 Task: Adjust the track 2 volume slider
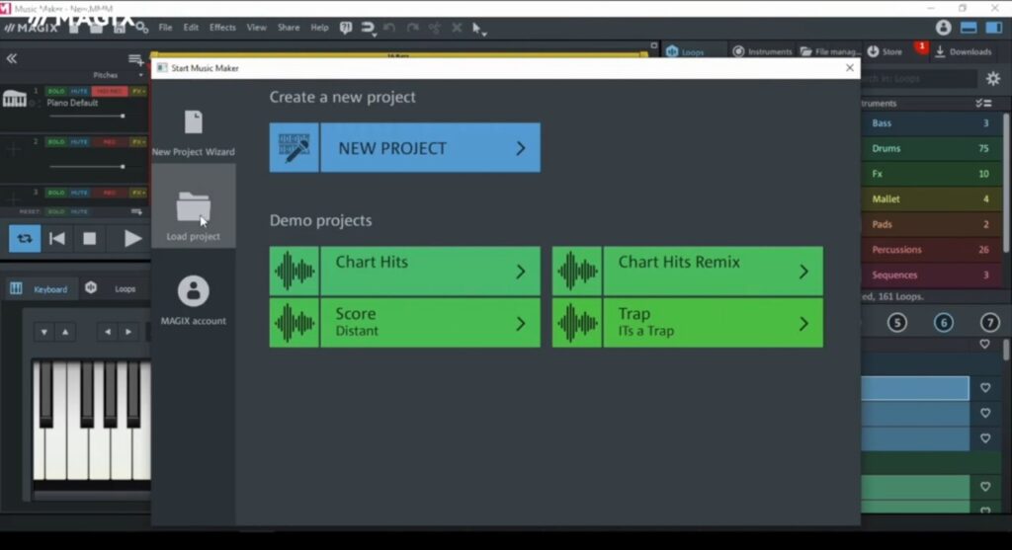pos(87,166)
